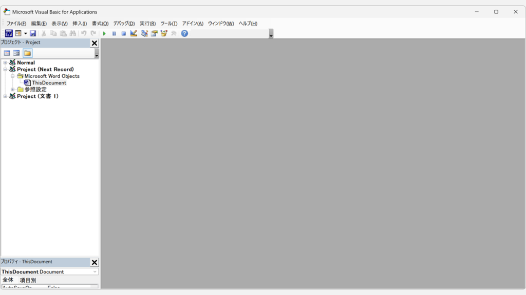The width and height of the screenshot is (526, 295).
Task: Open the Object Browser toolbar icon
Action: point(164,33)
